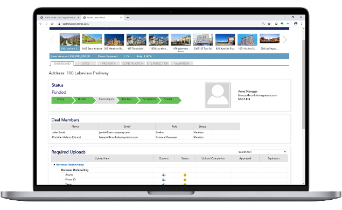Open the VALUATION tab
The image size is (342, 210).
pyautogui.click(x=182, y=64)
